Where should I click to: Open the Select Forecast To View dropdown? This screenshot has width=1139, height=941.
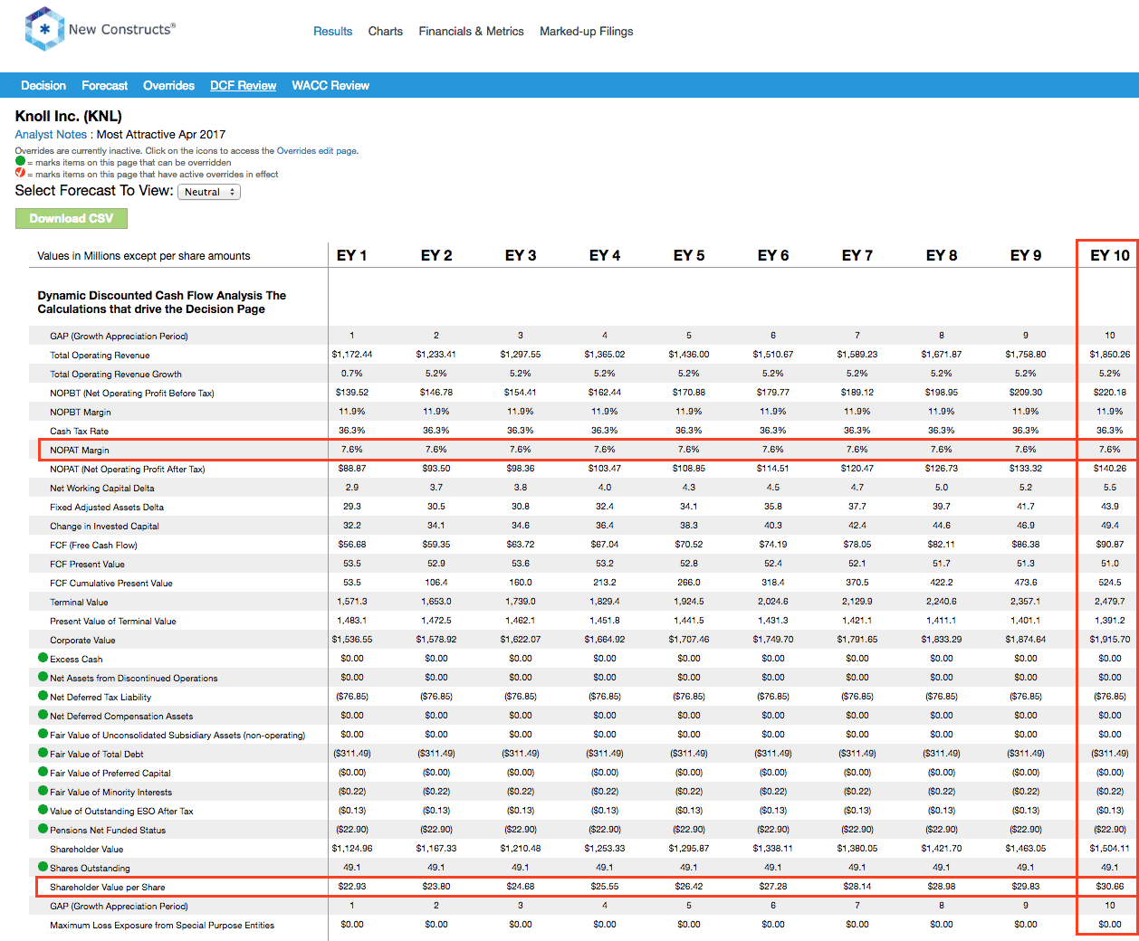[209, 192]
